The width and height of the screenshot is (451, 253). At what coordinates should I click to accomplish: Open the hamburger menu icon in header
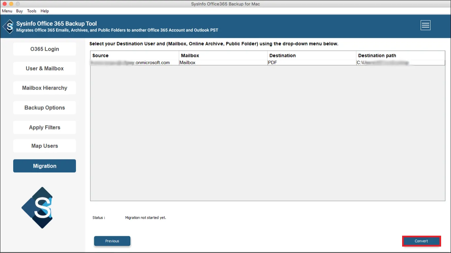[425, 25]
